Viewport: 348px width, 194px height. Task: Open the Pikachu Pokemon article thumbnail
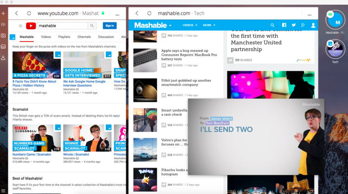[145, 180]
